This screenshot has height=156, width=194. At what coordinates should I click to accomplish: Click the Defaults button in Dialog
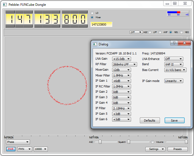click(150, 121)
